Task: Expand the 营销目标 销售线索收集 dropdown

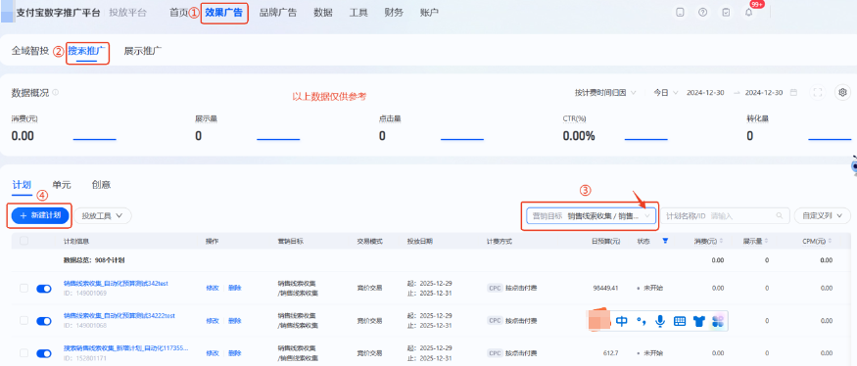Action: pyautogui.click(x=591, y=215)
